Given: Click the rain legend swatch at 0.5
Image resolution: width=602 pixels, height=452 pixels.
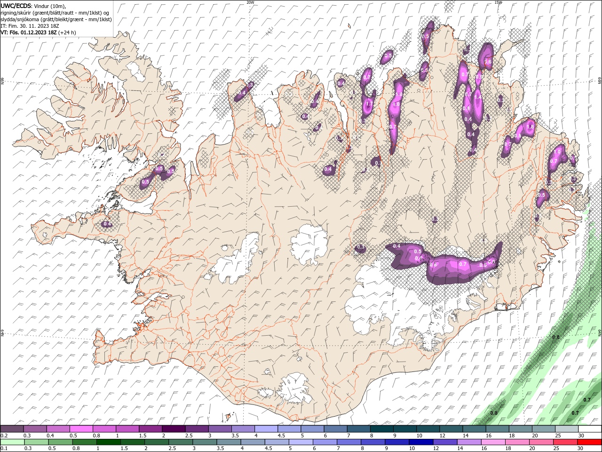Looking at the screenshot, I should coord(61,442).
